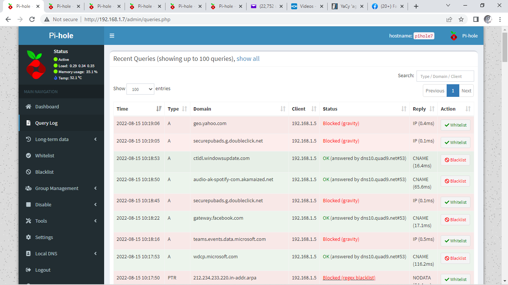
Task: Click the Next pagination control
Action: tap(466, 91)
